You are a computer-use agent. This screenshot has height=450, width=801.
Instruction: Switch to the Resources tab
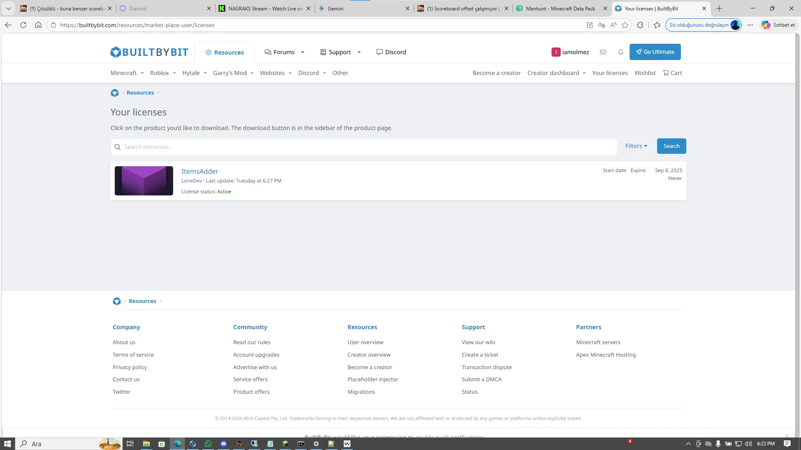click(224, 52)
